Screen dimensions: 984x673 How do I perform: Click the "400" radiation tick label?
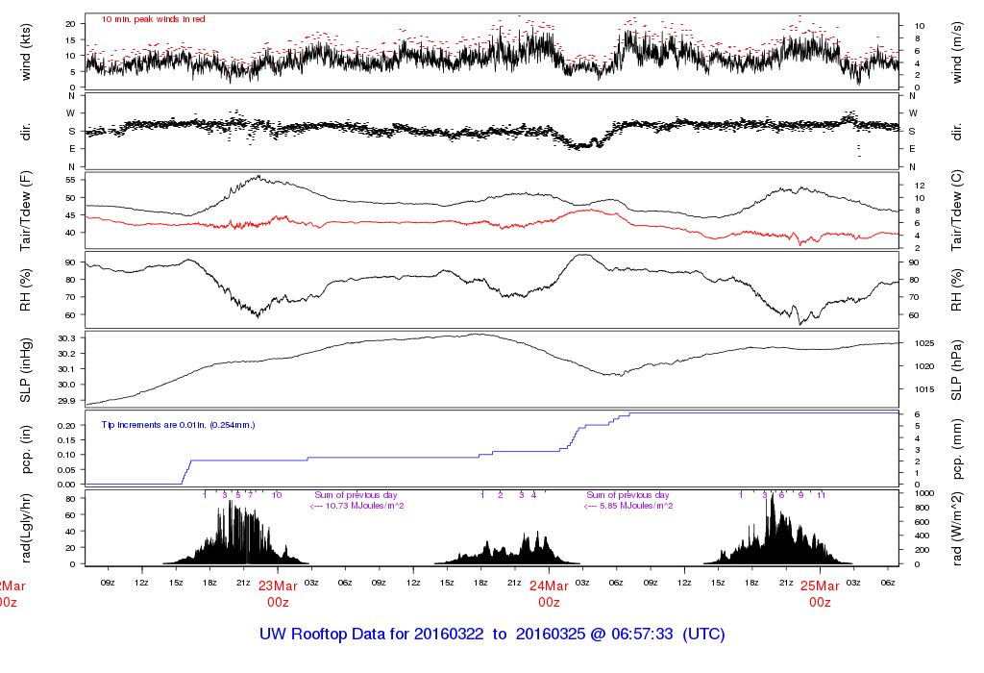click(x=922, y=536)
